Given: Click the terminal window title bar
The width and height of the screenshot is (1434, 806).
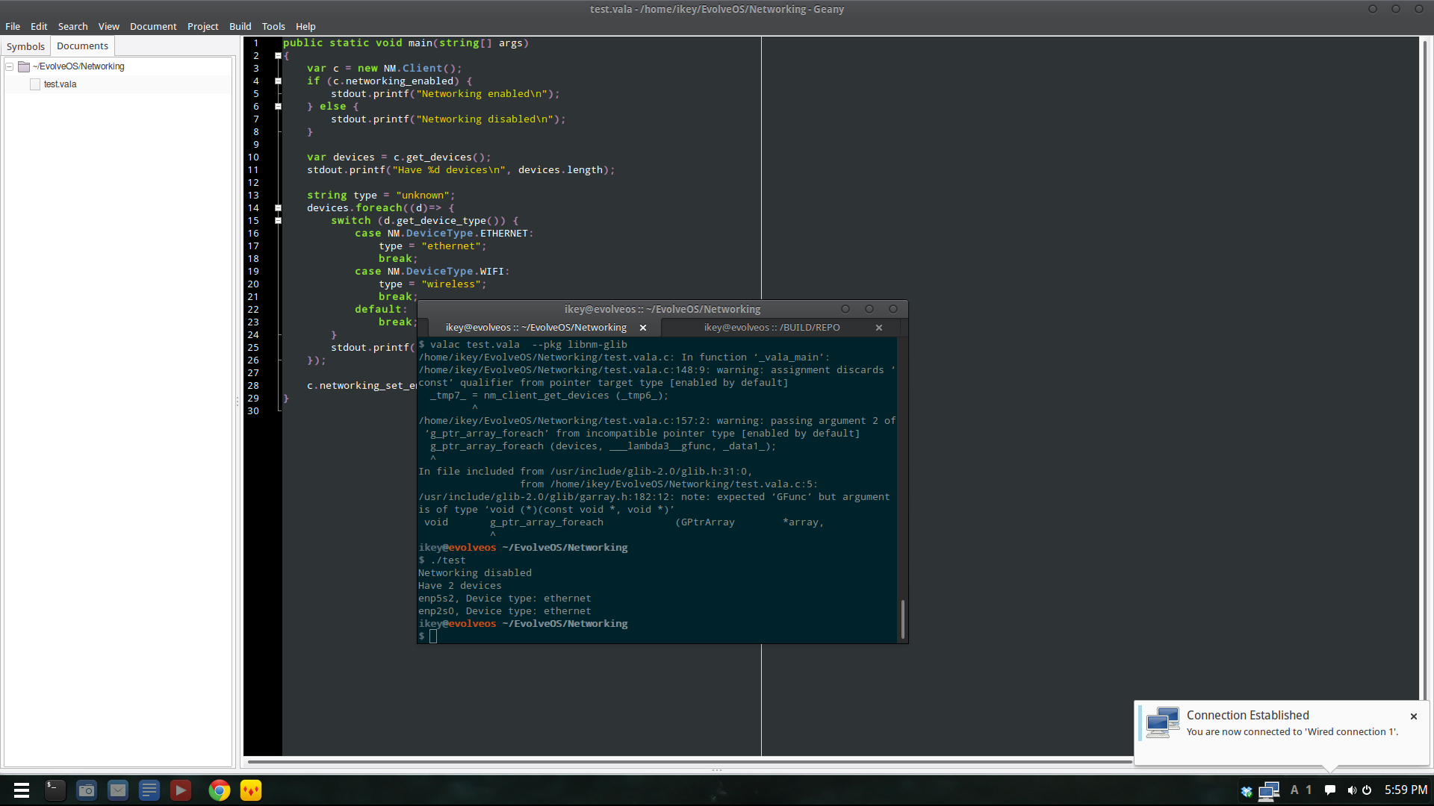Looking at the screenshot, I should (662, 309).
